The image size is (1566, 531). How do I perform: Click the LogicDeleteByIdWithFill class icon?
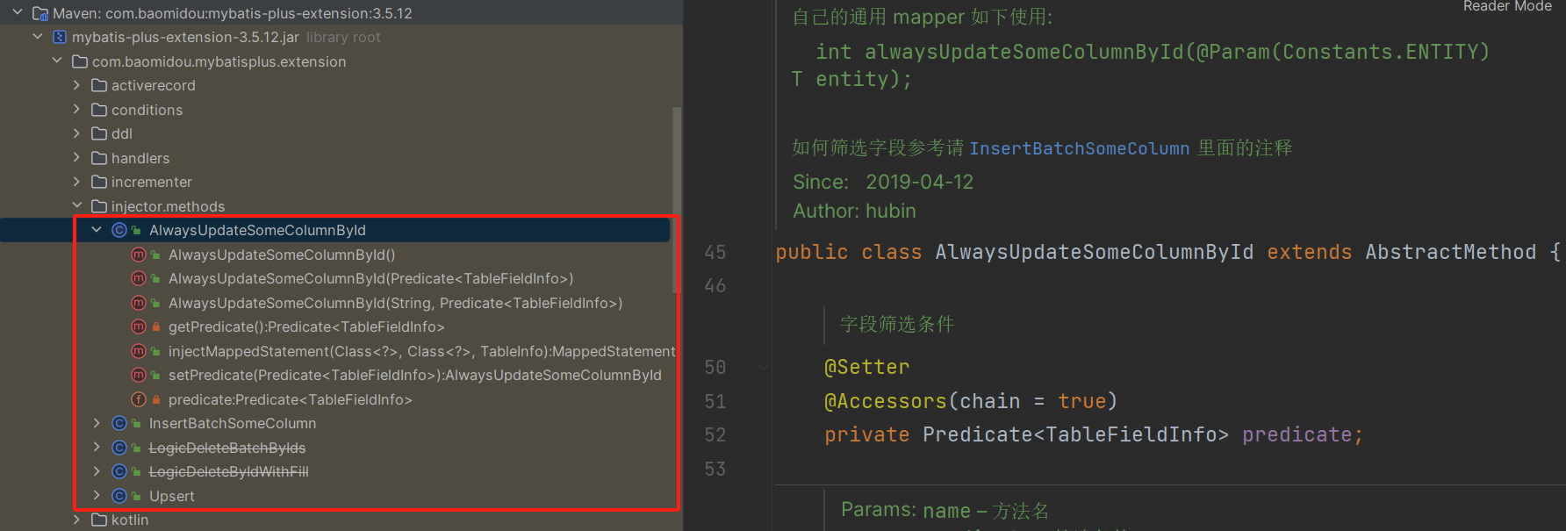pos(119,471)
